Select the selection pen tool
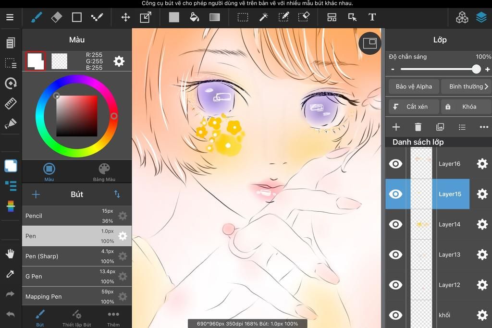Viewport: 492px width, 328px height. click(x=283, y=17)
